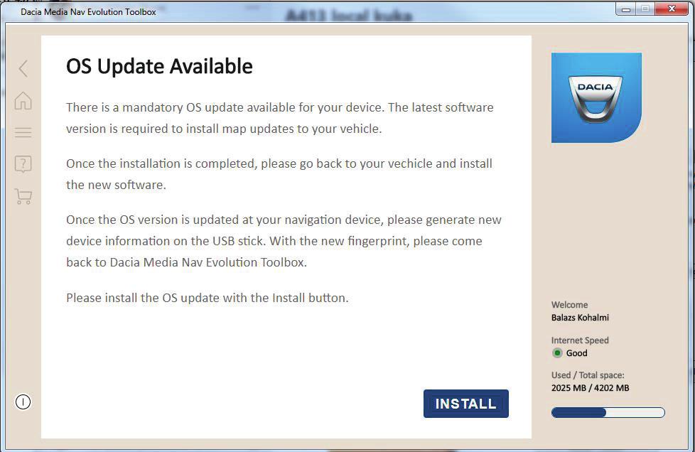Open the Help question mark icon
The width and height of the screenshot is (695, 452).
tap(23, 164)
